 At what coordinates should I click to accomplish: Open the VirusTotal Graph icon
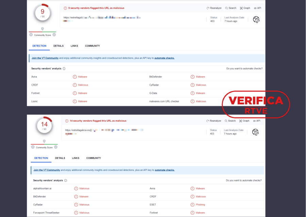(x=241, y=8)
